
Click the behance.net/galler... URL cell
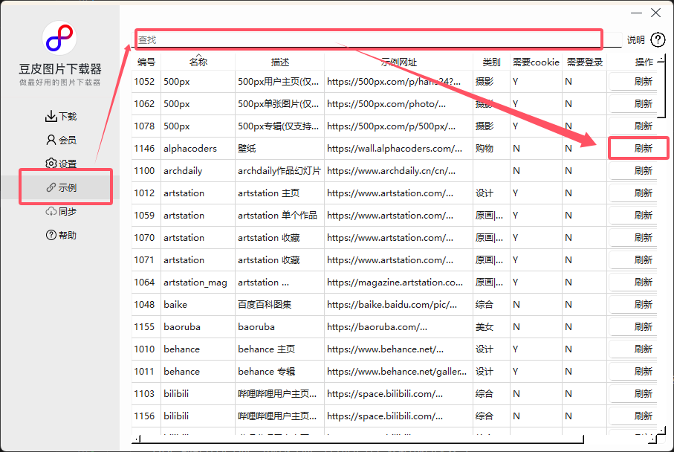pyautogui.click(x=399, y=372)
